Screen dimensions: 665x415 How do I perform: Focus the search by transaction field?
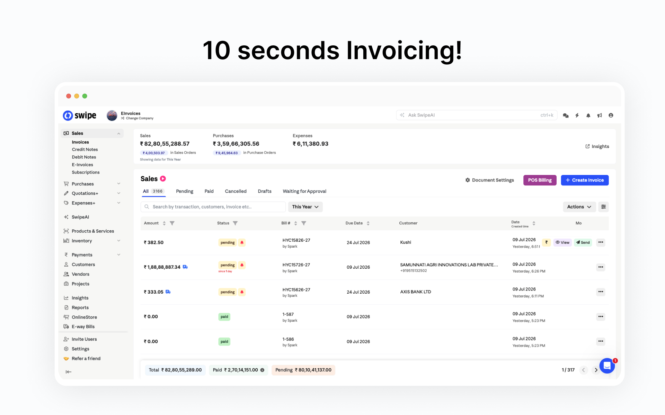click(x=213, y=207)
